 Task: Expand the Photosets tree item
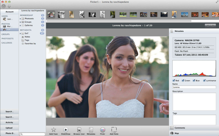[20, 18]
